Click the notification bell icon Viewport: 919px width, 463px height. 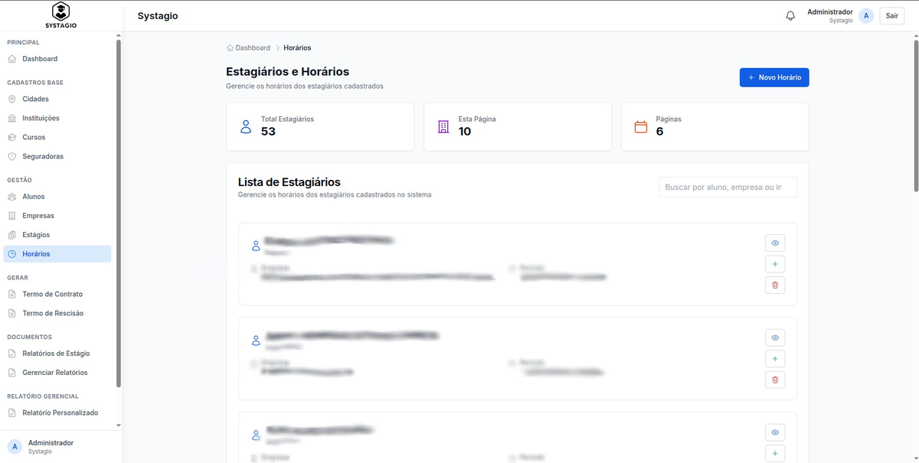tap(790, 16)
